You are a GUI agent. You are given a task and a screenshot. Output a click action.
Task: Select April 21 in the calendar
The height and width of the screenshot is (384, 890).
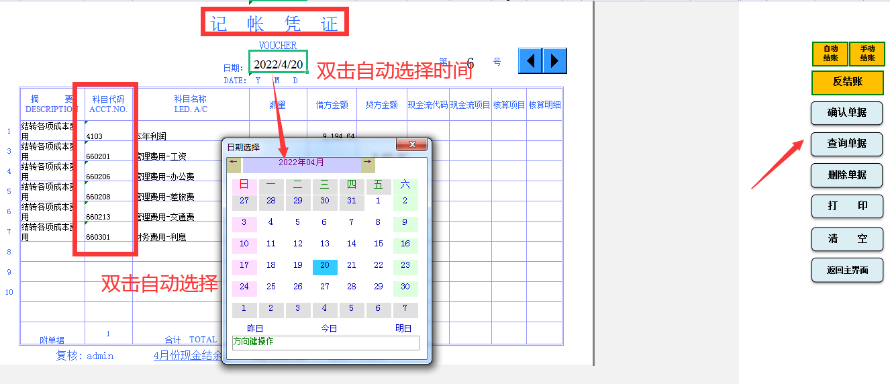352,267
